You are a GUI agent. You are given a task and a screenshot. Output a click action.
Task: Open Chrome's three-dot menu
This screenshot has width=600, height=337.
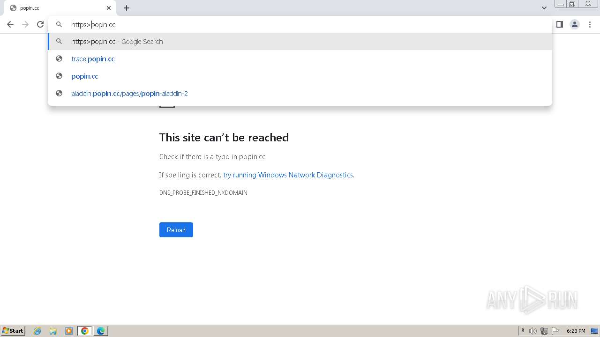[x=590, y=24]
